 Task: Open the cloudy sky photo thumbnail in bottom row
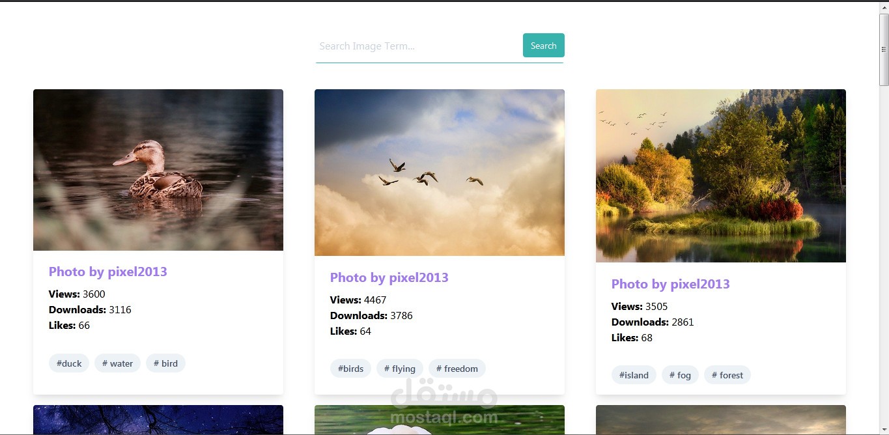[721, 420]
